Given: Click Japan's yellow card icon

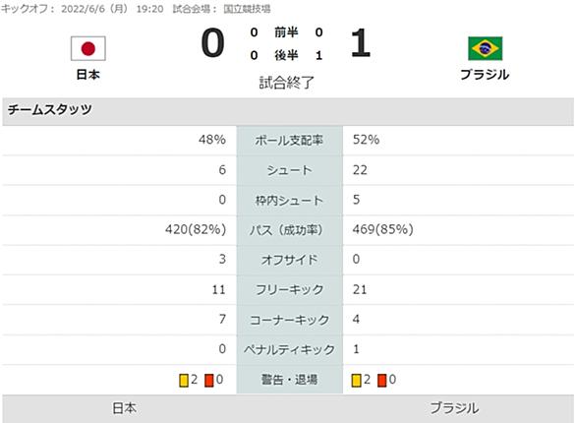Looking at the screenshot, I should 184,381.
